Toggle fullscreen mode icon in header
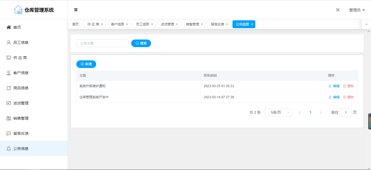Viewport: 371px width, 170px height. pos(338,10)
